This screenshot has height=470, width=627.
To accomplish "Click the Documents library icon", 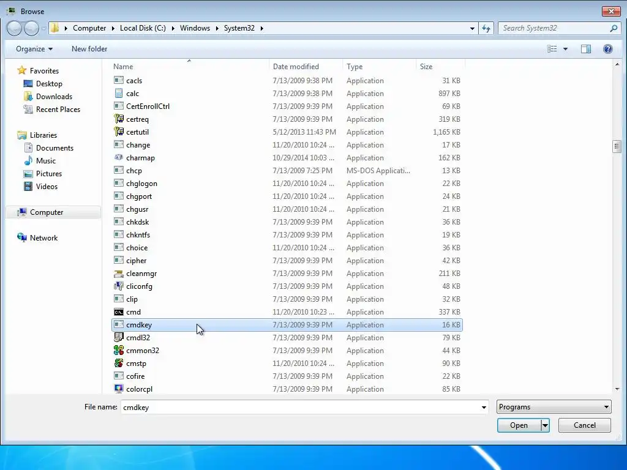I will [28, 148].
